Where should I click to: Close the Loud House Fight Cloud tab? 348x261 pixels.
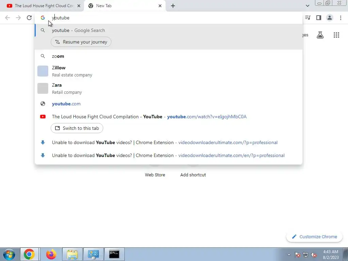click(x=79, y=6)
